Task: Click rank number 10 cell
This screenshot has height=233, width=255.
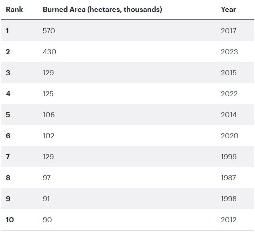Action: 10,220
